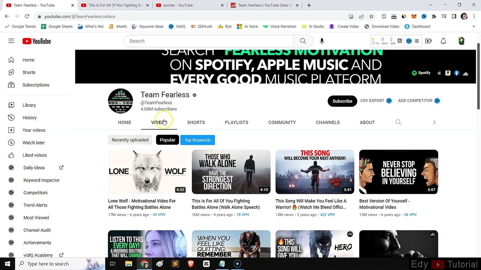Start voice search with the microphone
481x270 pixels.
point(322,41)
